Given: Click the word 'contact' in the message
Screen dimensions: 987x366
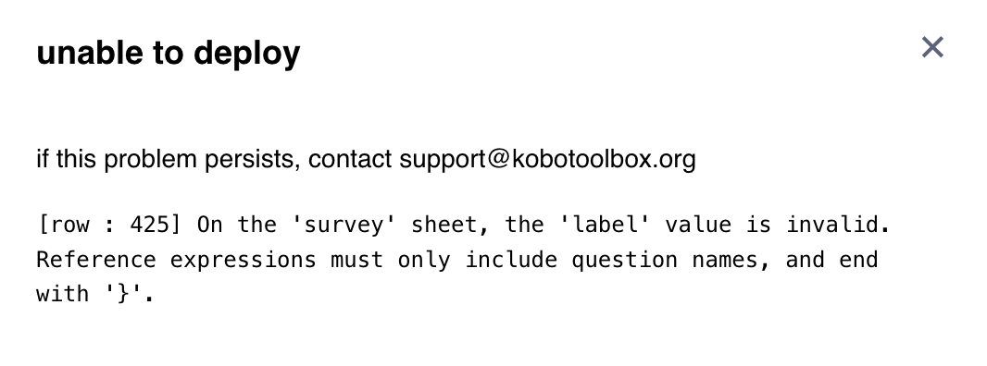Looking at the screenshot, I should pos(350,159).
